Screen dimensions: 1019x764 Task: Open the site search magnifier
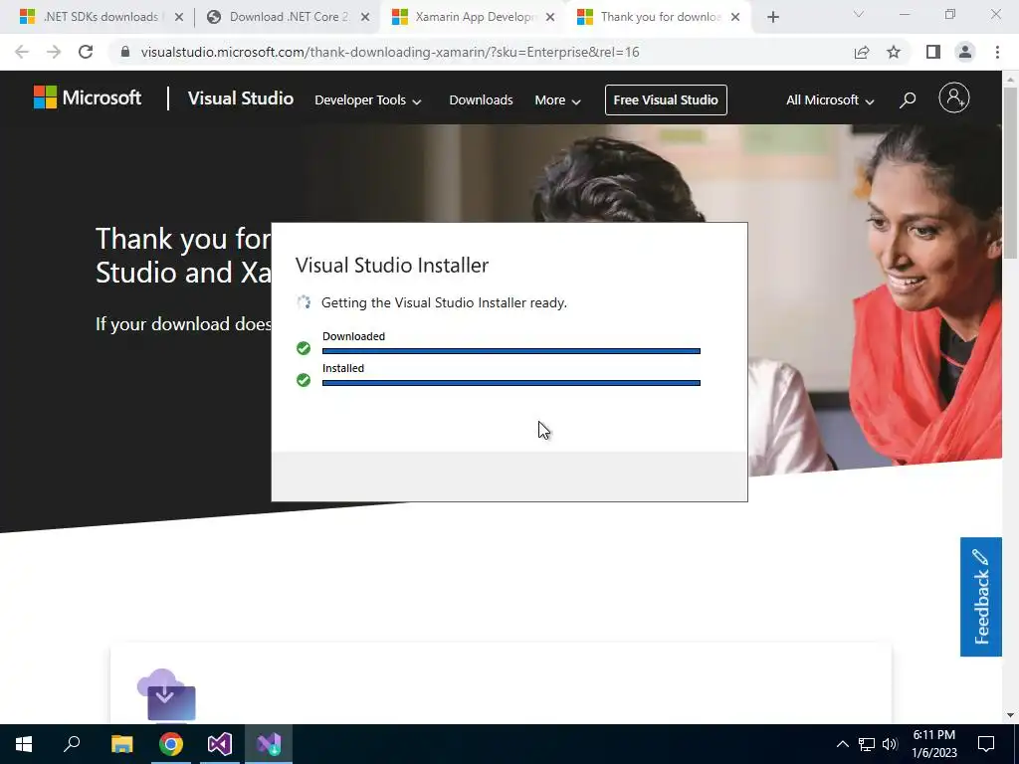pyautogui.click(x=908, y=99)
